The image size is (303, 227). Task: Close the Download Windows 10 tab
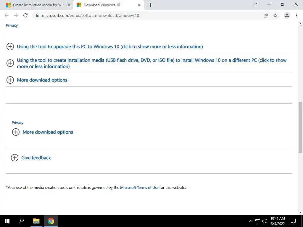139,5
